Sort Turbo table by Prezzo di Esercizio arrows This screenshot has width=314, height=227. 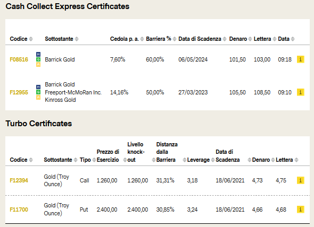click(125, 160)
